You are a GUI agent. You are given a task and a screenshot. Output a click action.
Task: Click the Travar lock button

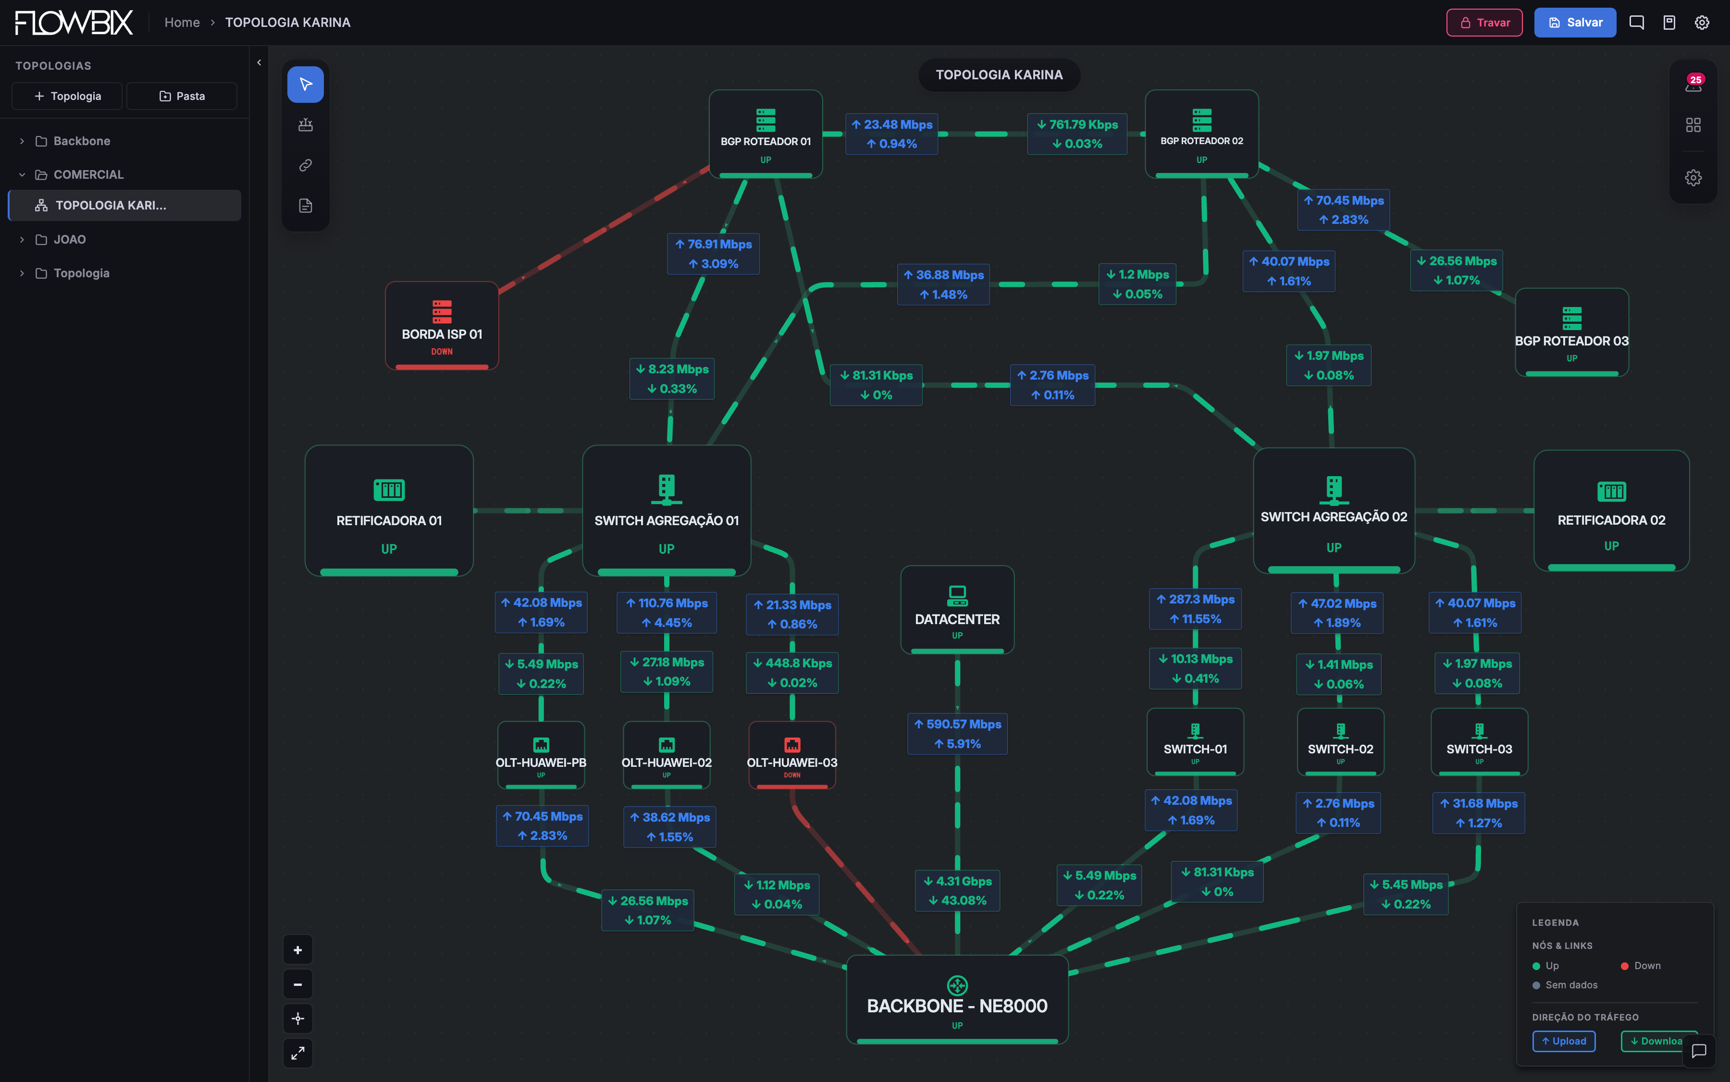tap(1484, 22)
